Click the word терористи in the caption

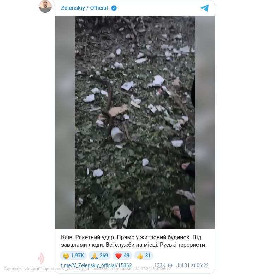(x=192, y=245)
